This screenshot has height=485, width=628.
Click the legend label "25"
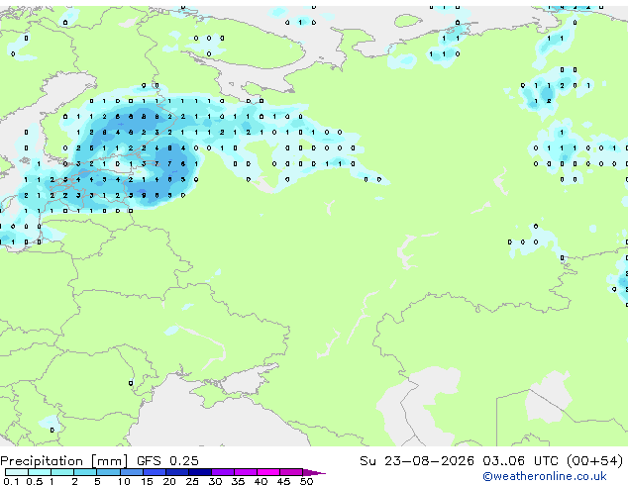[192, 481]
